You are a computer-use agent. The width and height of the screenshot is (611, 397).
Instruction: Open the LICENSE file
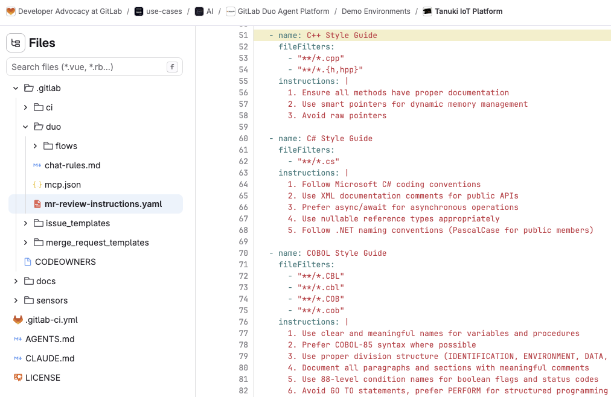pyautogui.click(x=43, y=378)
